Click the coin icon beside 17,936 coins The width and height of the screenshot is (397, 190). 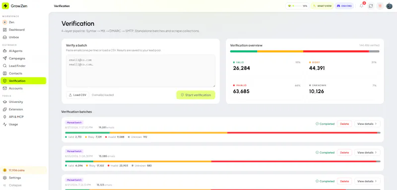click(4, 170)
